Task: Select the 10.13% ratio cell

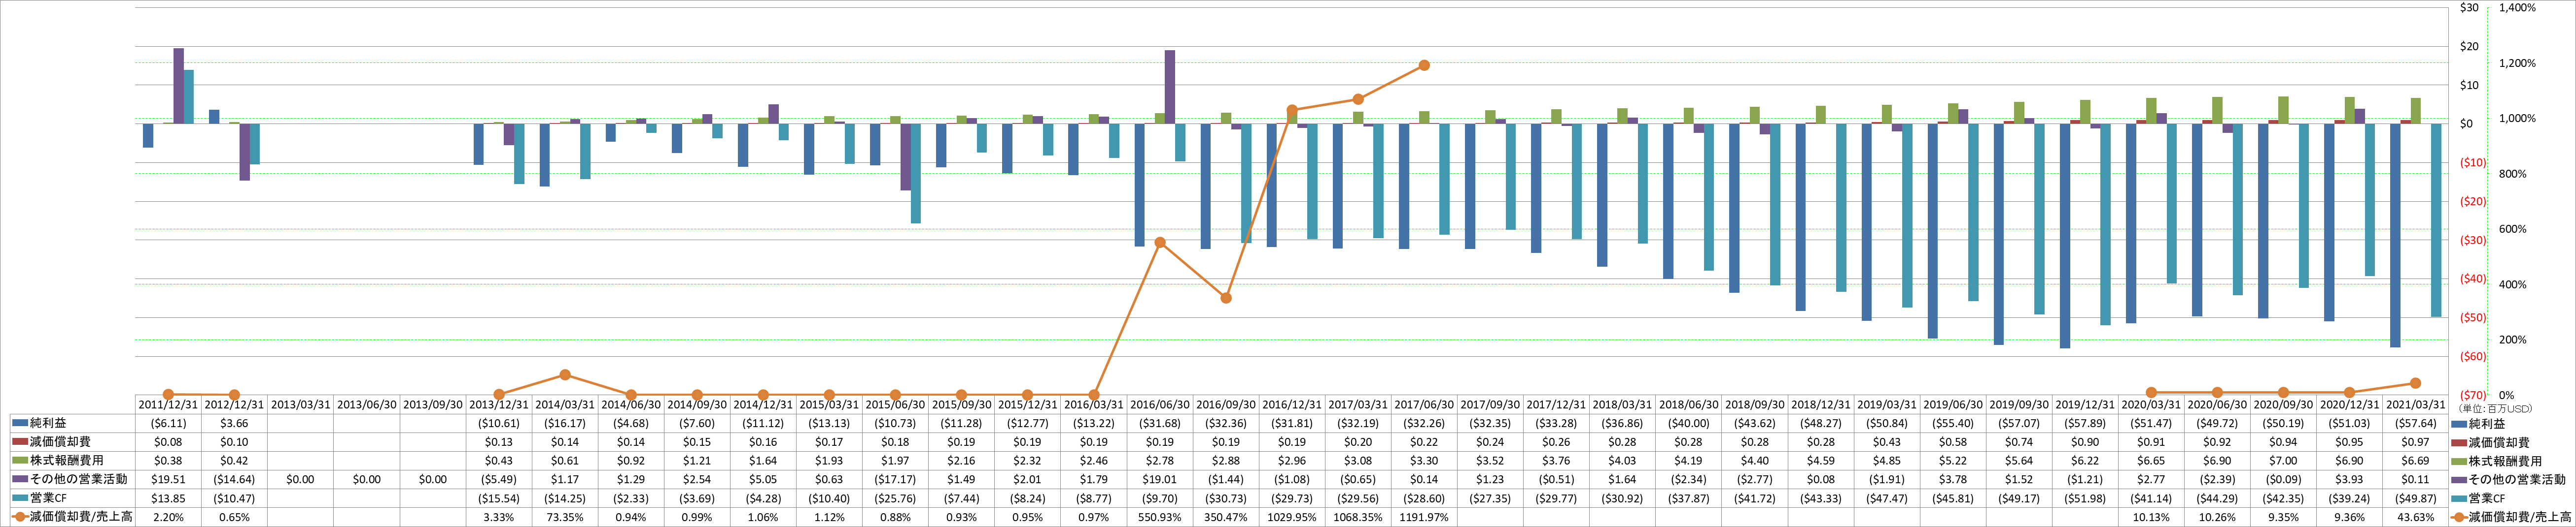Action: tap(2151, 517)
